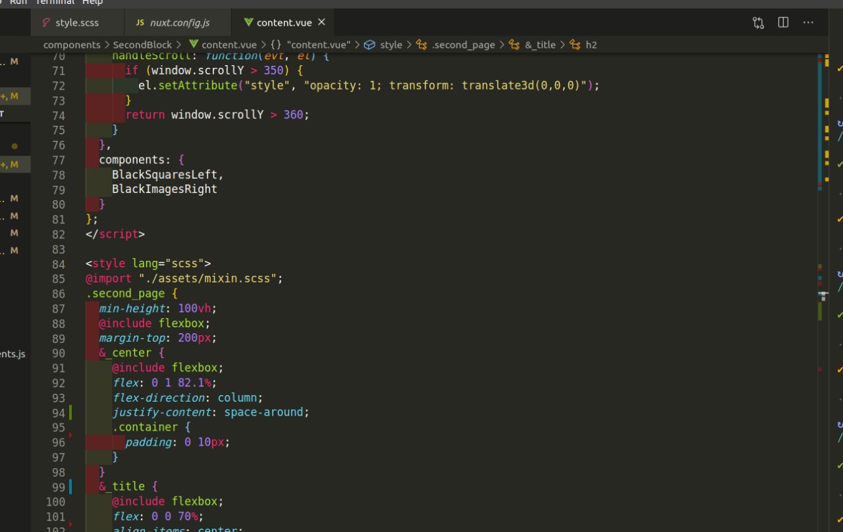This screenshot has width=843, height=532.
Task: Click the 'components: {' line
Action: pos(142,160)
